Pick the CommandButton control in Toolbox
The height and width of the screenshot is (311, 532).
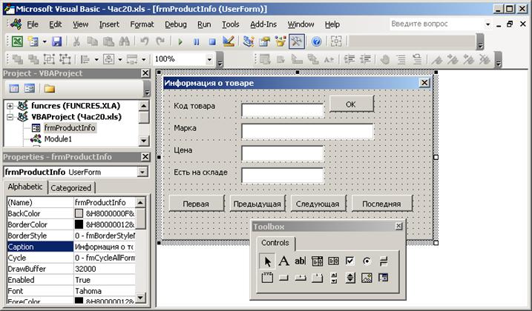point(283,278)
